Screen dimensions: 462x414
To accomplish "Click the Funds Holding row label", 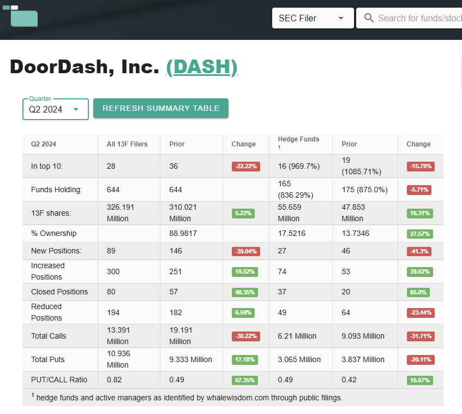I will (57, 190).
